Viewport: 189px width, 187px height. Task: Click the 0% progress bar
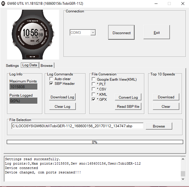tap(95, 142)
